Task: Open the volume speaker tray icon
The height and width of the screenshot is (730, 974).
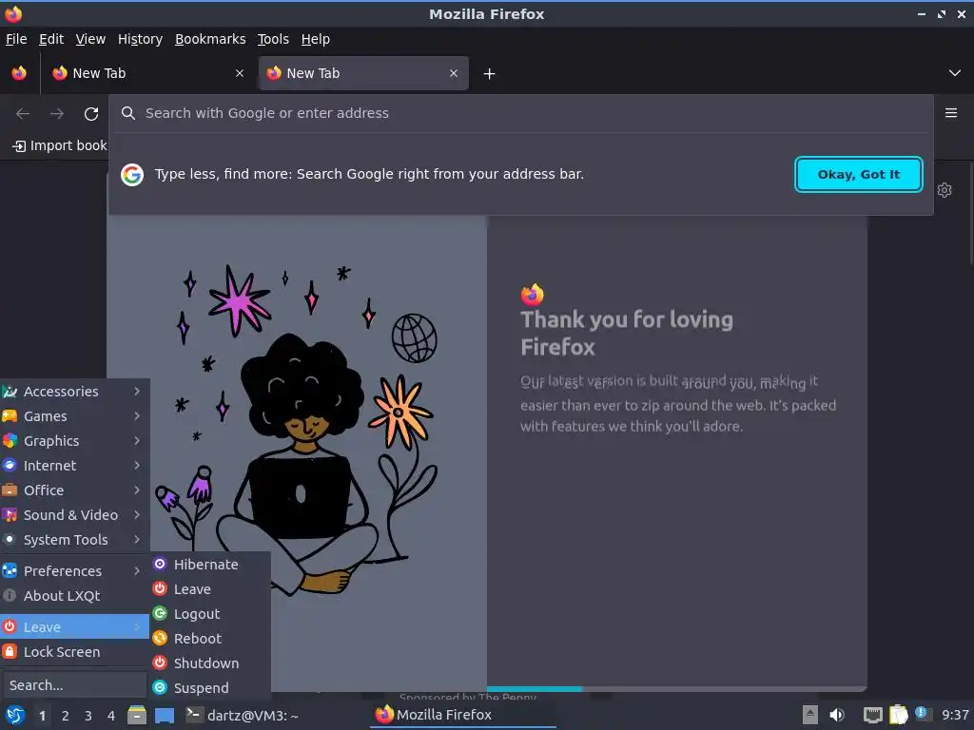Action: point(837,715)
